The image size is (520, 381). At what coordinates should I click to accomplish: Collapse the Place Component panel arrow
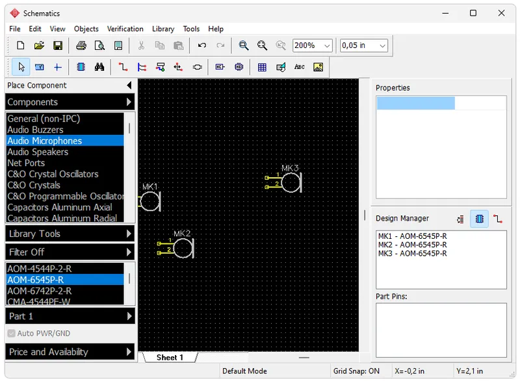129,86
